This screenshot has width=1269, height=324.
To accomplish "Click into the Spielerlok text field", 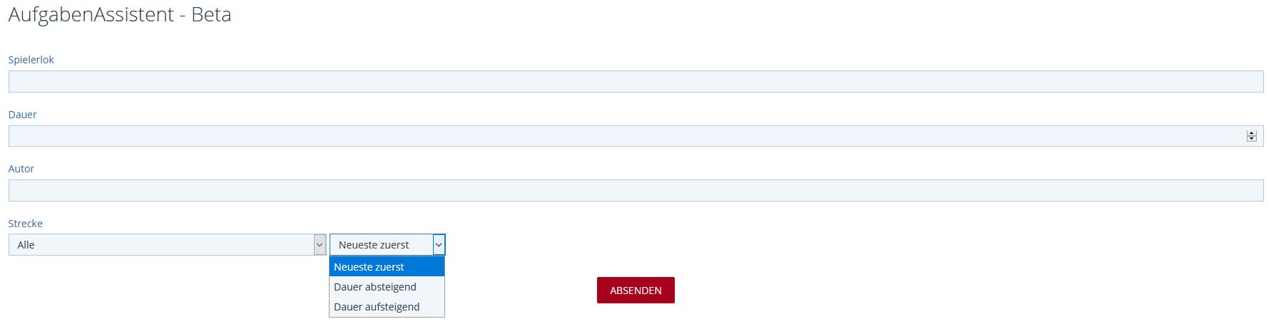I will pyautogui.click(x=635, y=82).
